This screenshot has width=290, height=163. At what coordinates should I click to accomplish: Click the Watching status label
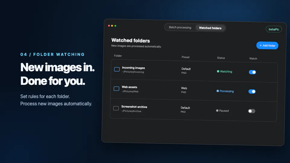[x=226, y=72]
